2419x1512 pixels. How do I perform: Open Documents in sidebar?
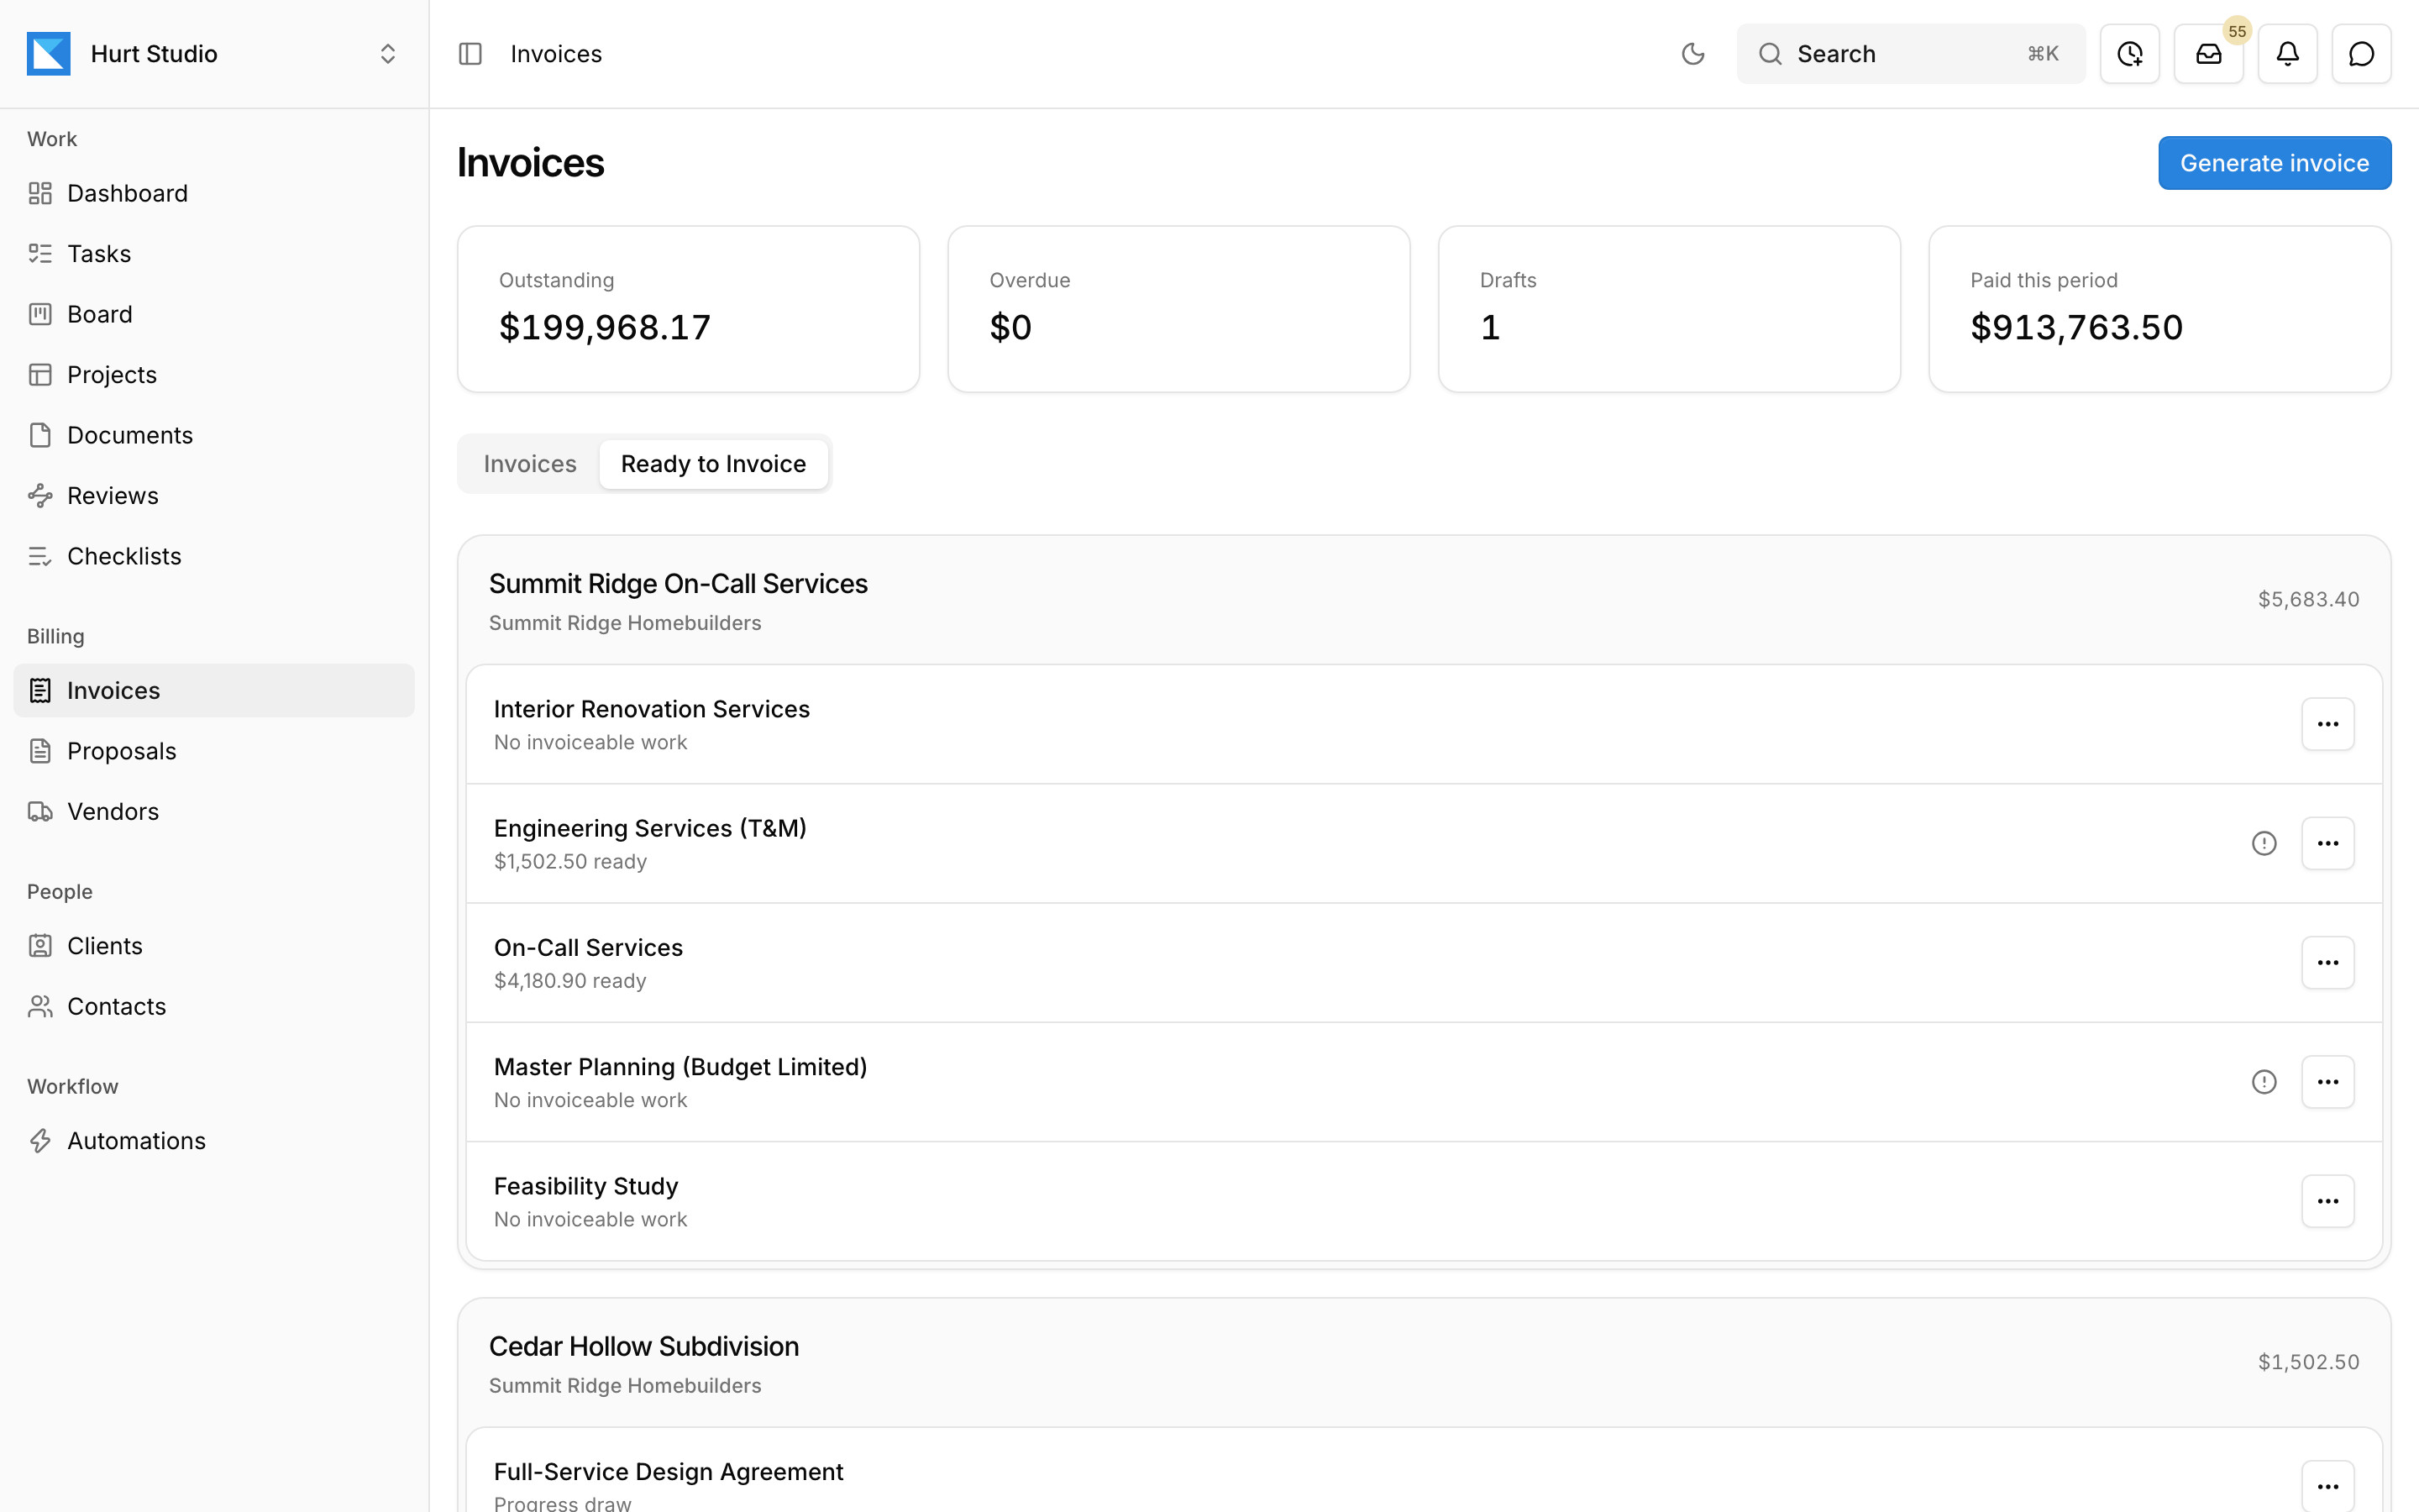click(x=214, y=435)
